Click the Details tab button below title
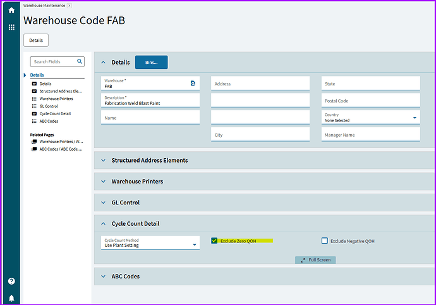Image resolution: width=436 pixels, height=305 pixels. coord(36,40)
